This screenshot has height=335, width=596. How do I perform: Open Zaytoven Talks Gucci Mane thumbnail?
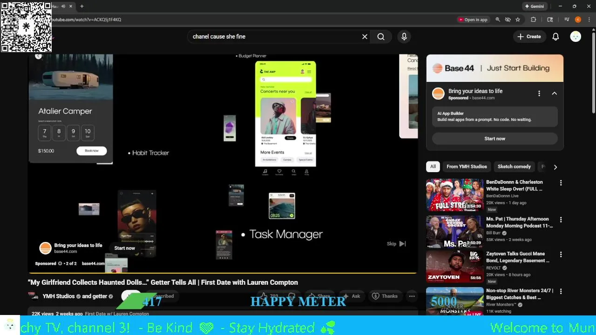point(454,267)
